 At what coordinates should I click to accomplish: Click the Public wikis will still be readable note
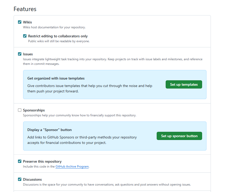(x=59, y=41)
